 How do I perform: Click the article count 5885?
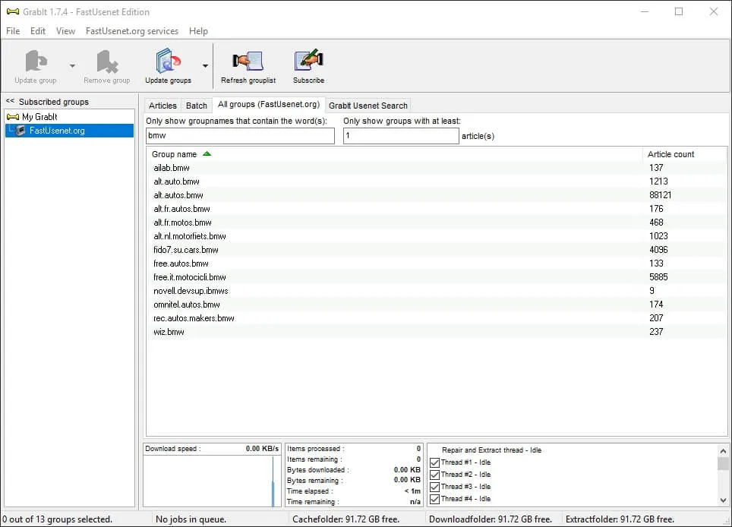658,277
